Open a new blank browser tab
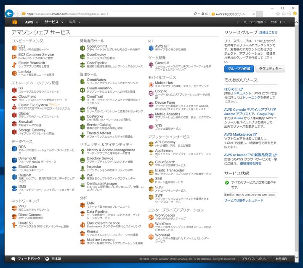 [x=260, y=14]
